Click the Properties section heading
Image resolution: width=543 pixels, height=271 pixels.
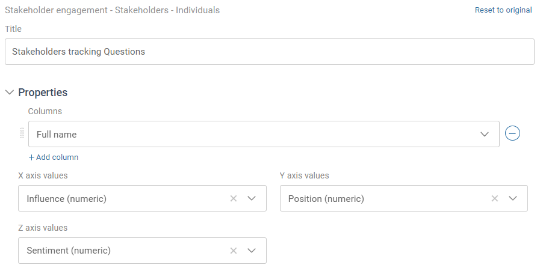point(43,93)
